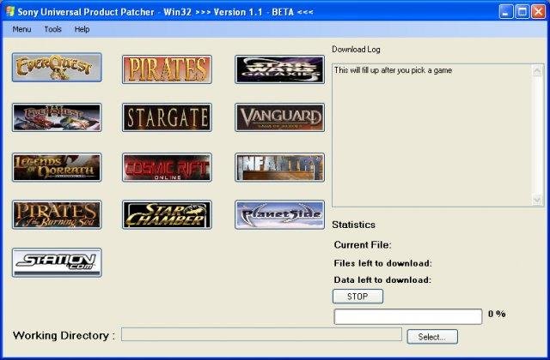Select Pirates of the Burning Sea
The width and height of the screenshot is (550, 360).
(x=57, y=215)
